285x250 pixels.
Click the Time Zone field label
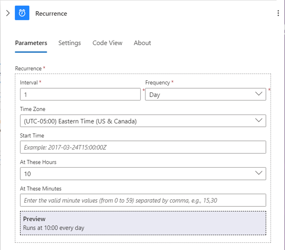coord(33,109)
